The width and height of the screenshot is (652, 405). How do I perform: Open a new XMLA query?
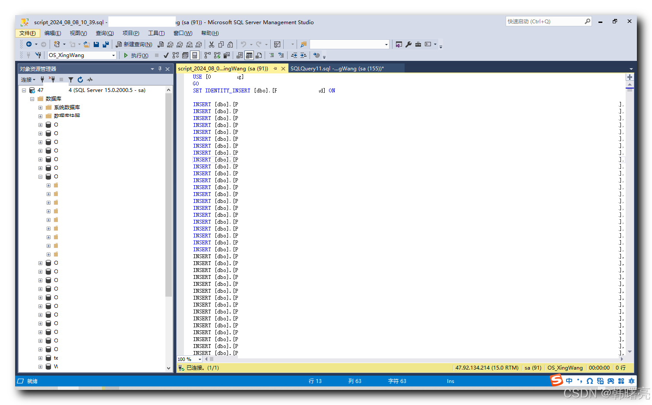(x=189, y=44)
